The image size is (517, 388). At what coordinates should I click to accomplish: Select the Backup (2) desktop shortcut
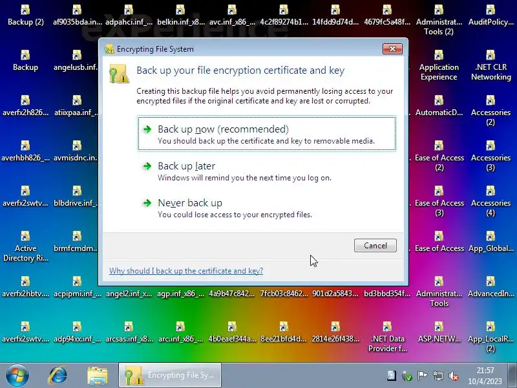click(x=25, y=15)
